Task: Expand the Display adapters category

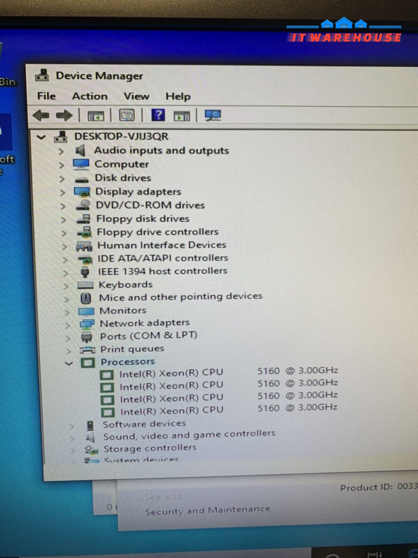Action: coord(62,192)
